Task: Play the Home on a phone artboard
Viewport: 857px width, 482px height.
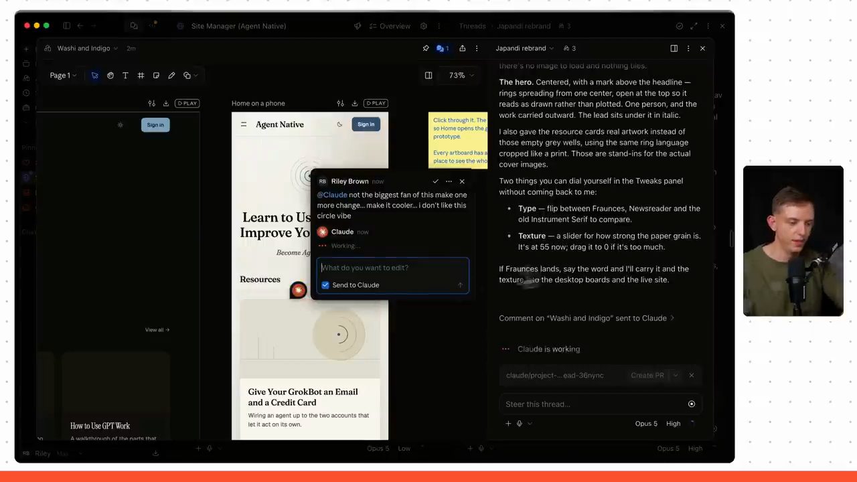Action: [x=376, y=103]
